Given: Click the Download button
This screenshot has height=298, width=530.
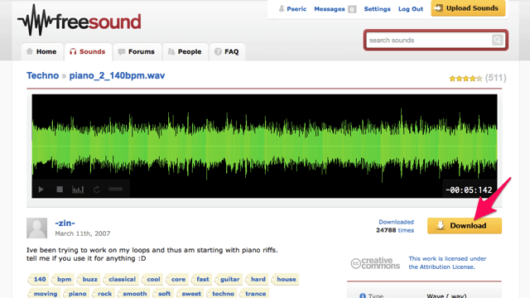Looking at the screenshot, I should pos(465,226).
